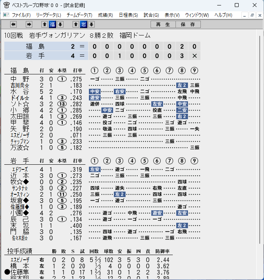This screenshot has width=264, height=280.
Task: Open the ファイル(F) menu
Action: 21,15
